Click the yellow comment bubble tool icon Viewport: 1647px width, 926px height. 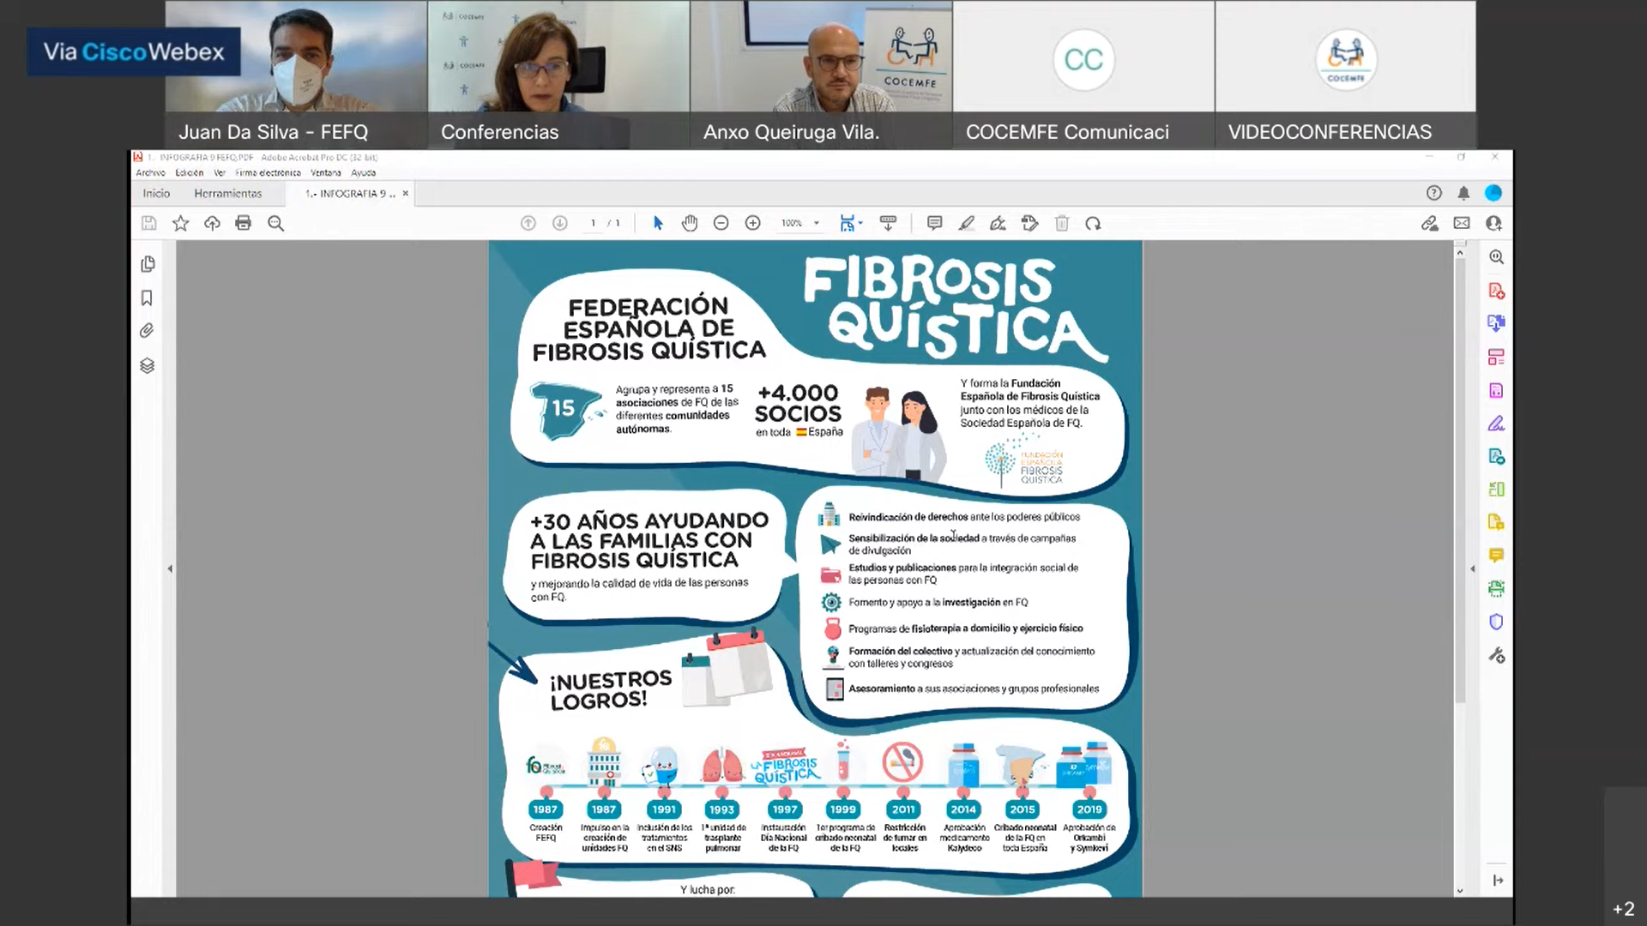(1497, 556)
